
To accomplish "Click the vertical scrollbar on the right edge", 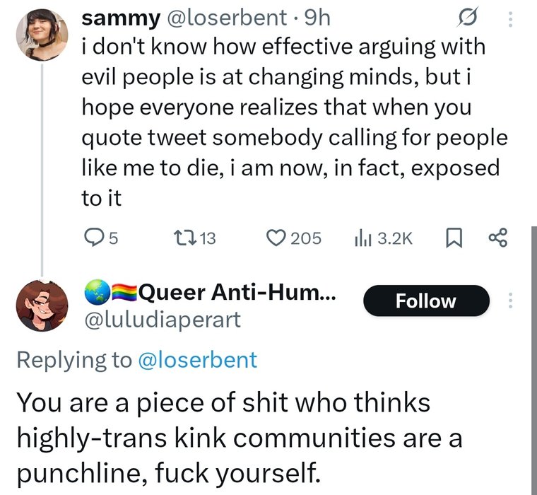I will coord(533,354).
